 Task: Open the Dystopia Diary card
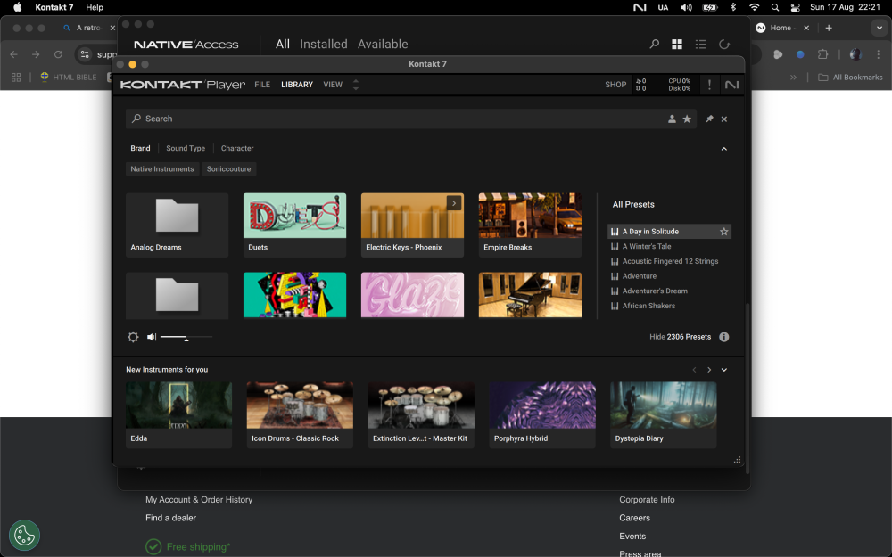664,415
